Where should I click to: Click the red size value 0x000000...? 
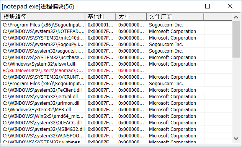(x=131, y=71)
